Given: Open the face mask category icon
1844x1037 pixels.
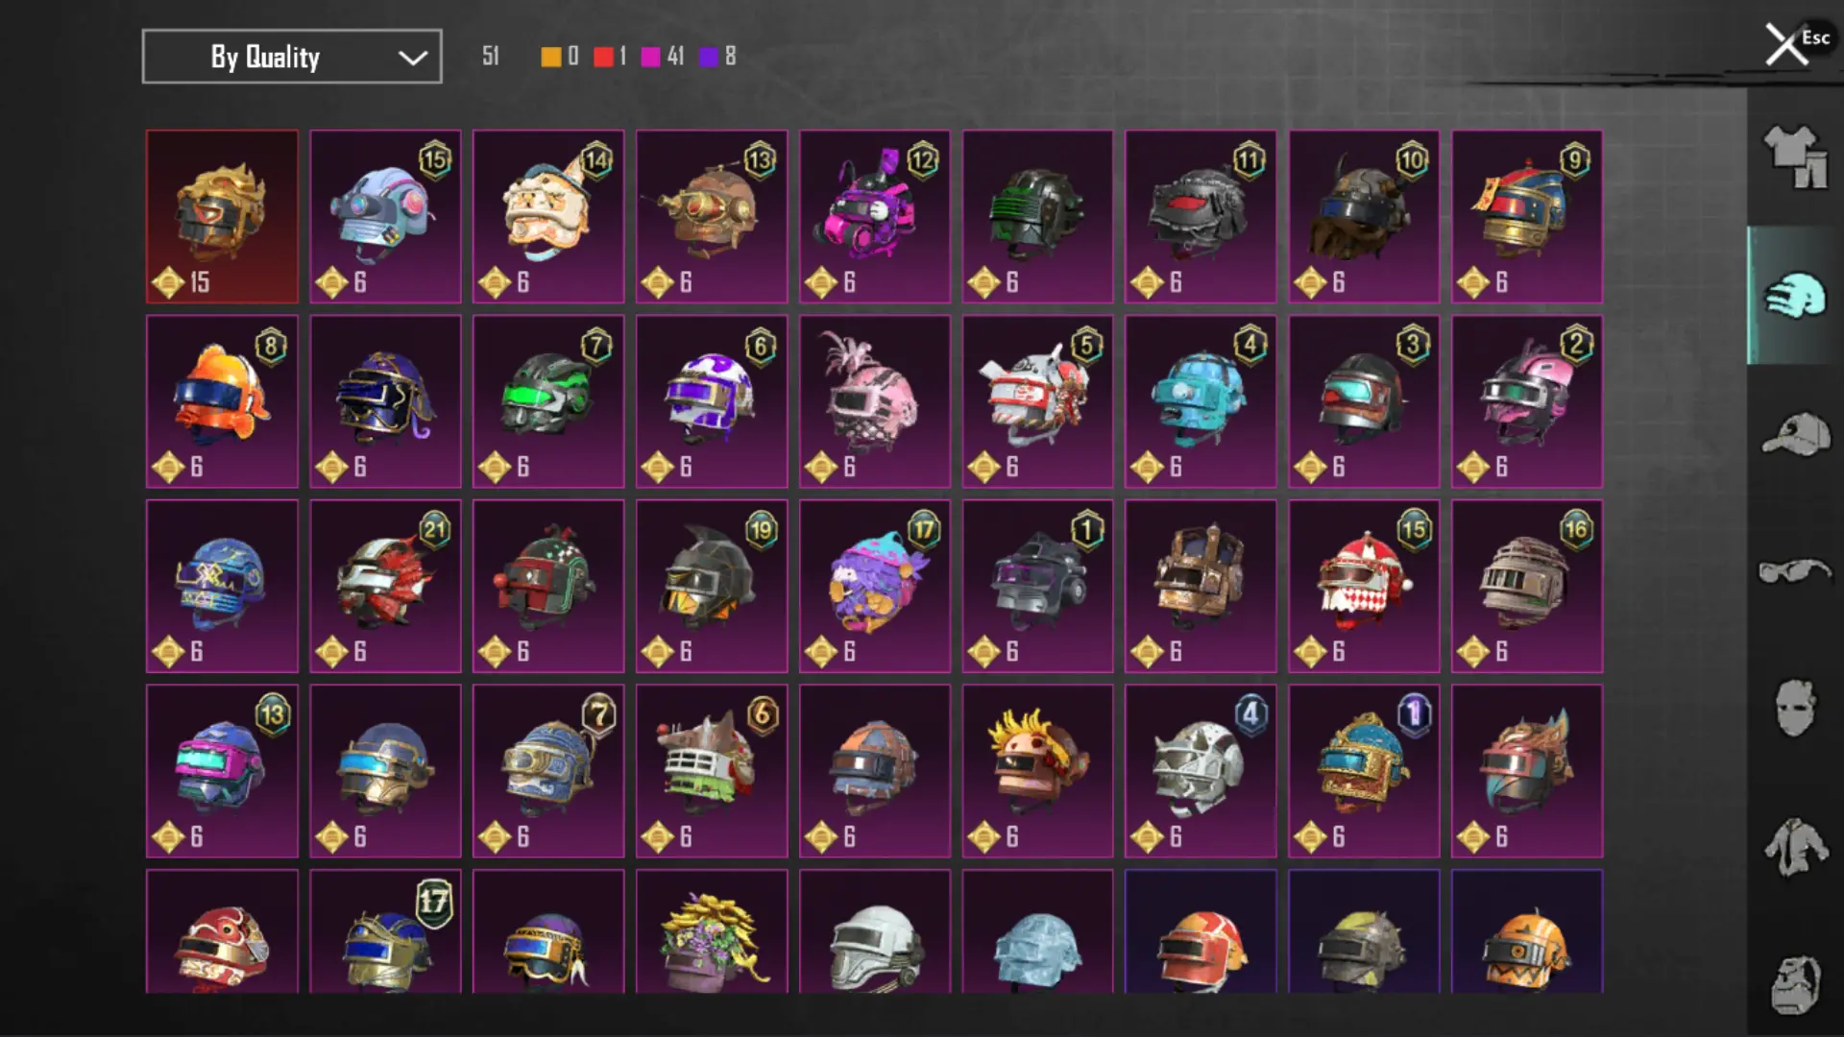Looking at the screenshot, I should click(x=1794, y=709).
